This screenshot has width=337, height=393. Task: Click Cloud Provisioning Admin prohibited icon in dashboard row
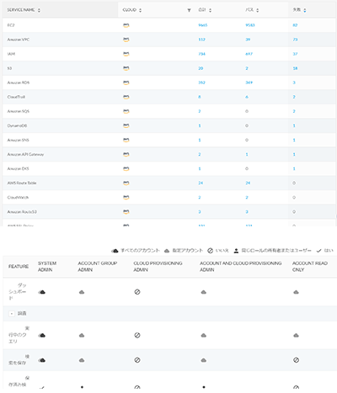coord(137,292)
